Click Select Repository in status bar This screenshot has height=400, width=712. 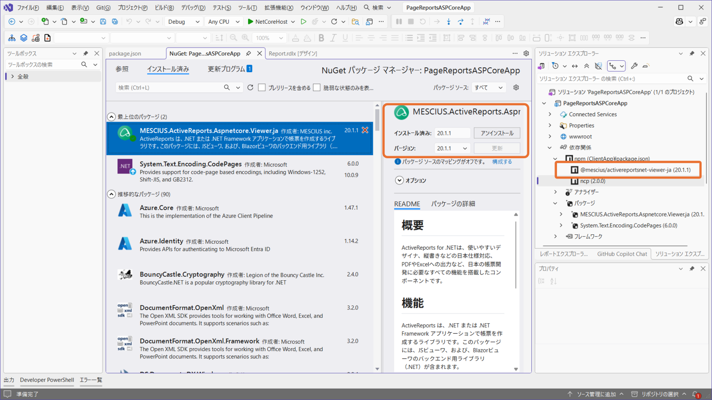659,394
